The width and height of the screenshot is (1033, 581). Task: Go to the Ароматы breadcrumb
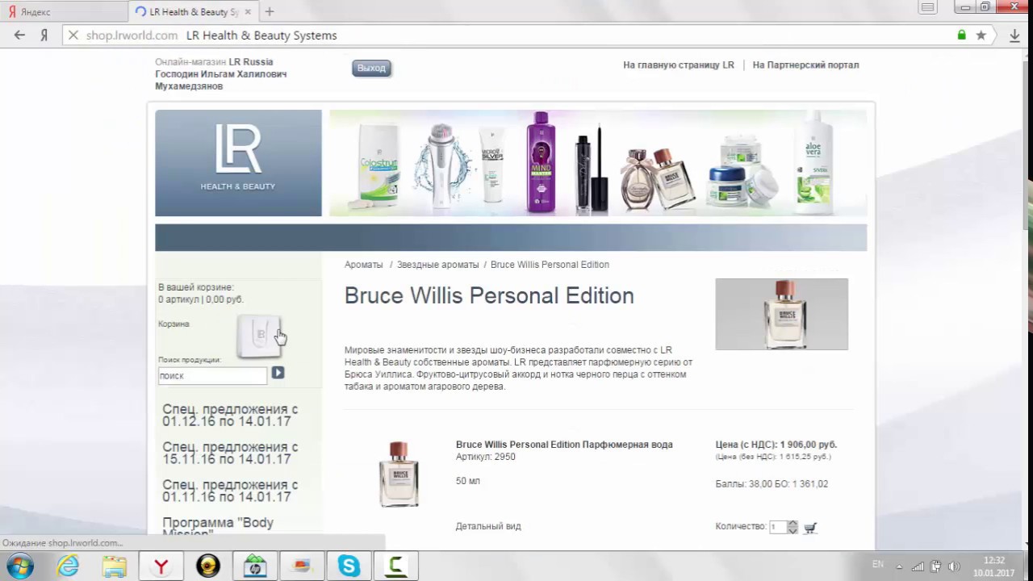(x=364, y=265)
